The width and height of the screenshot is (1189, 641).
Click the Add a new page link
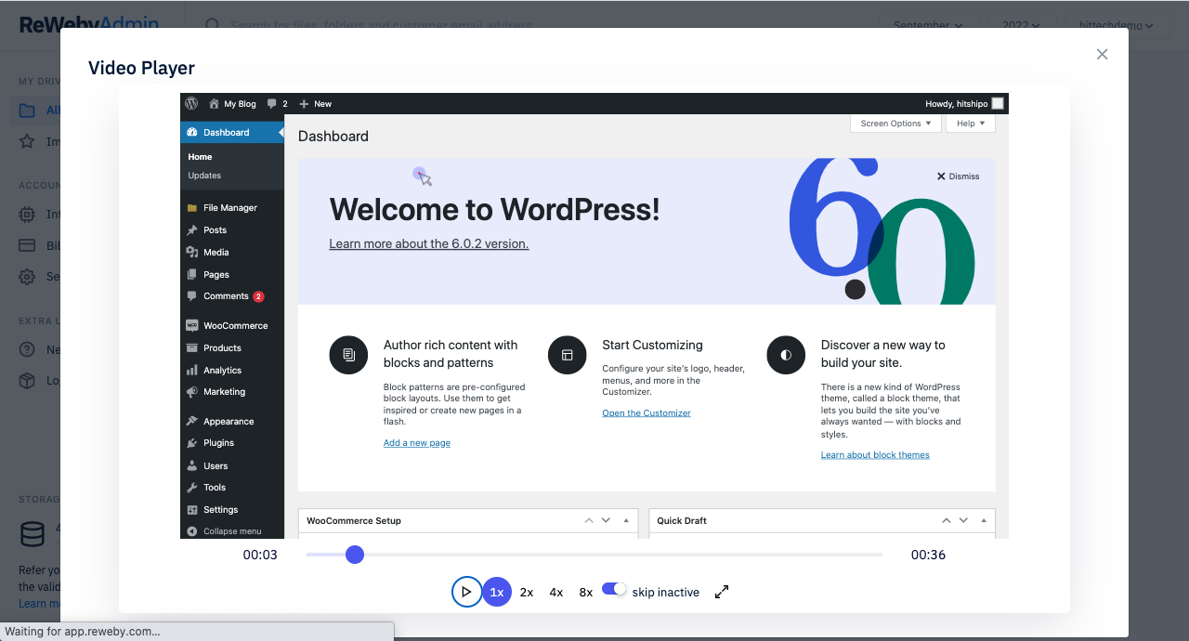[417, 443]
